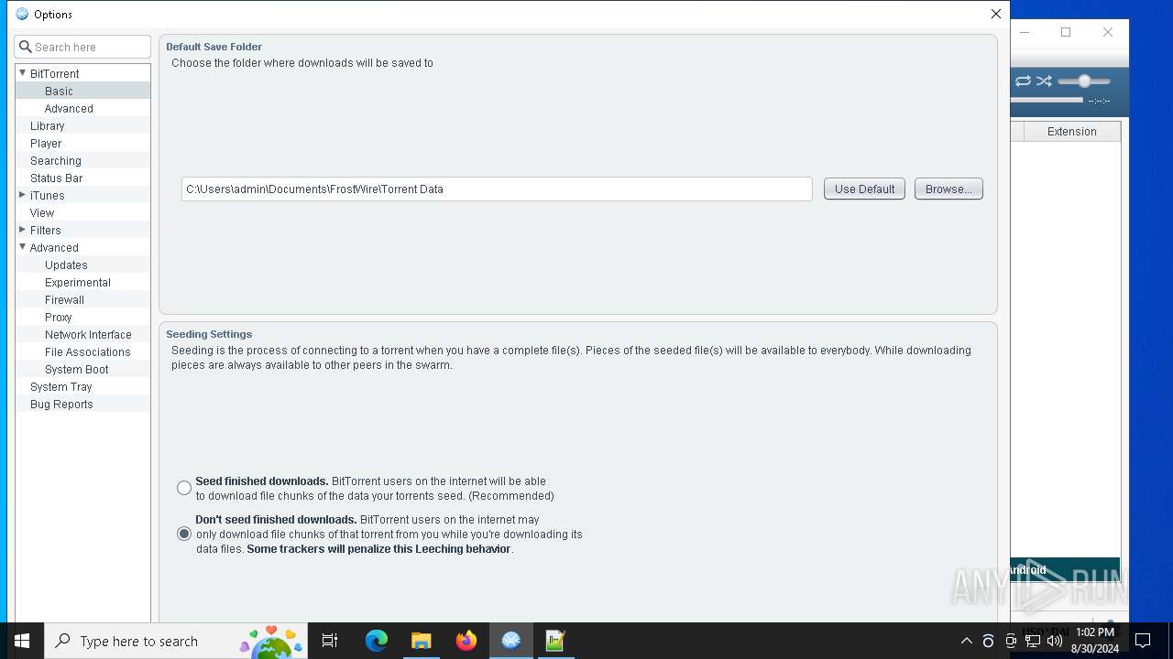Open the Library options page
1173x659 pixels.
click(47, 125)
